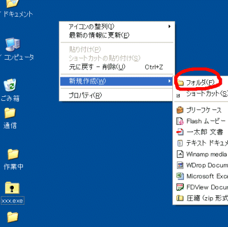The height and width of the screenshot is (227, 228).
Task: Select the xxx.exe locked folder icon
Action: click(x=12, y=187)
